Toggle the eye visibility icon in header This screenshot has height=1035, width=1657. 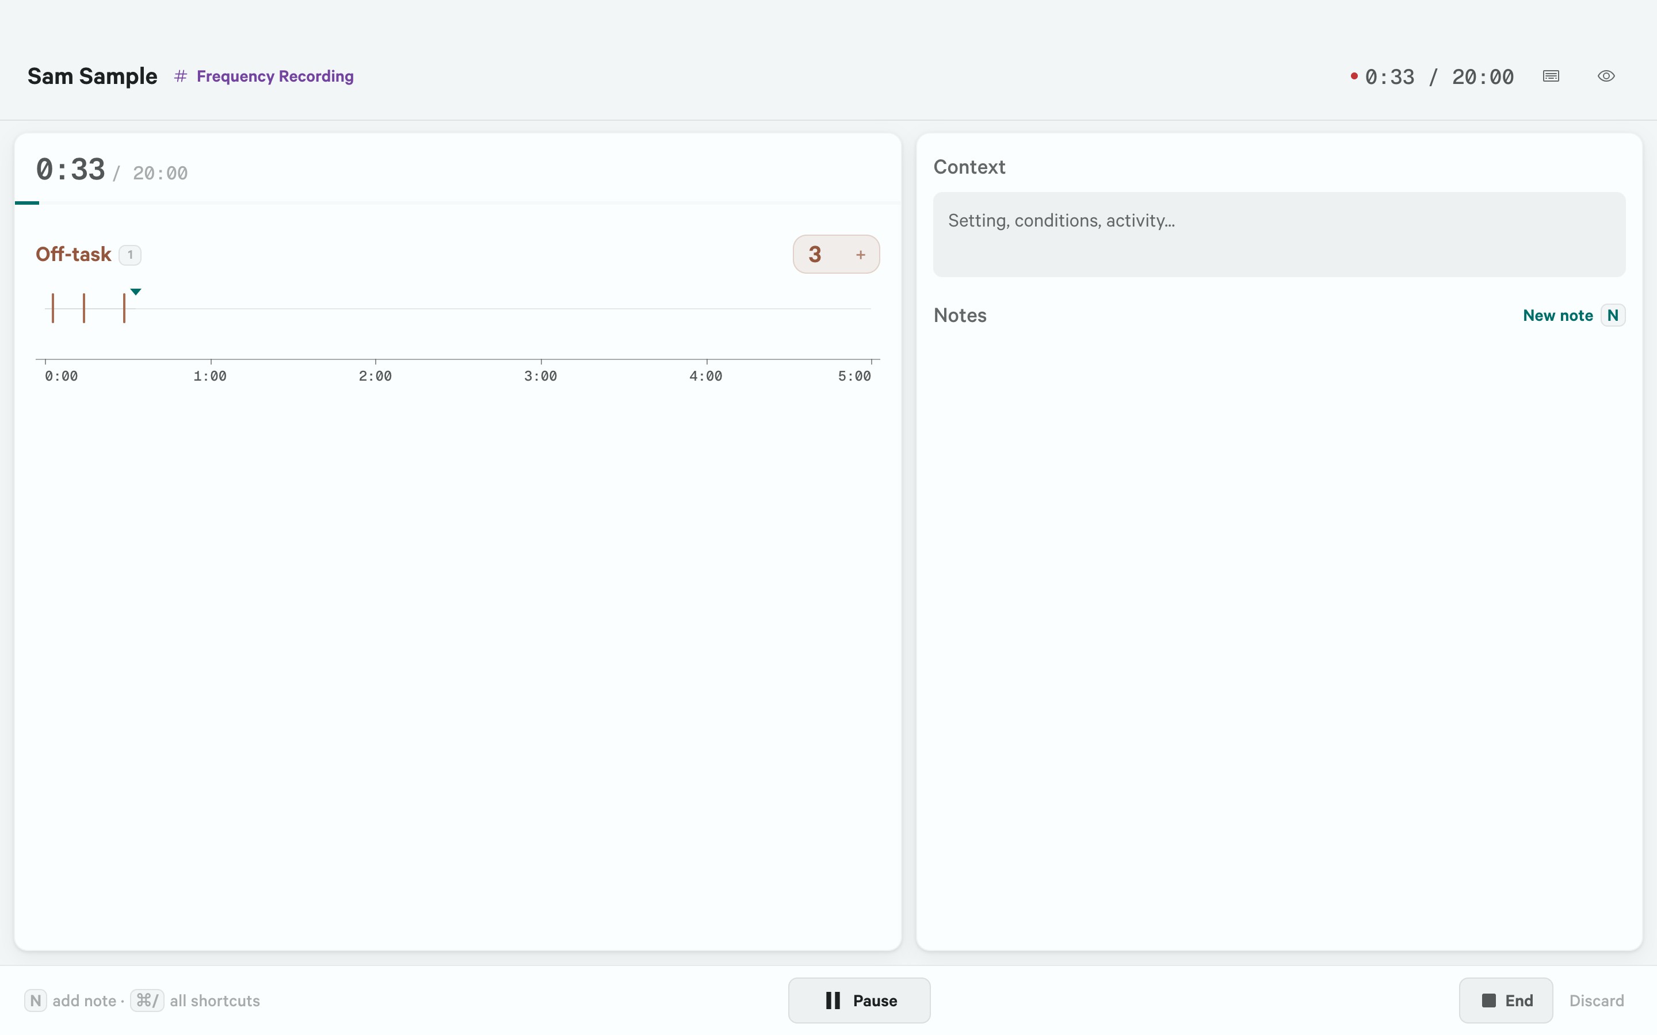1606,76
